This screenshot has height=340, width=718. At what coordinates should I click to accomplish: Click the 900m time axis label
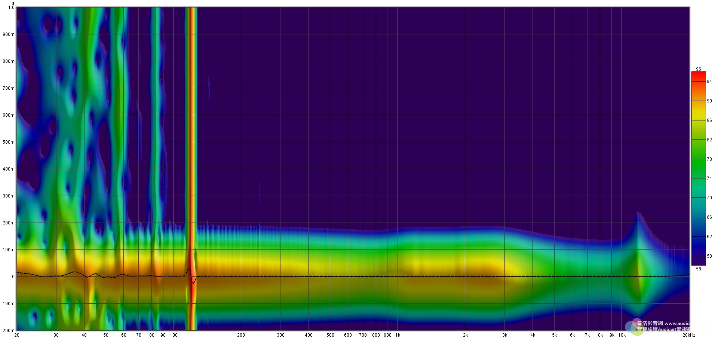click(x=9, y=34)
